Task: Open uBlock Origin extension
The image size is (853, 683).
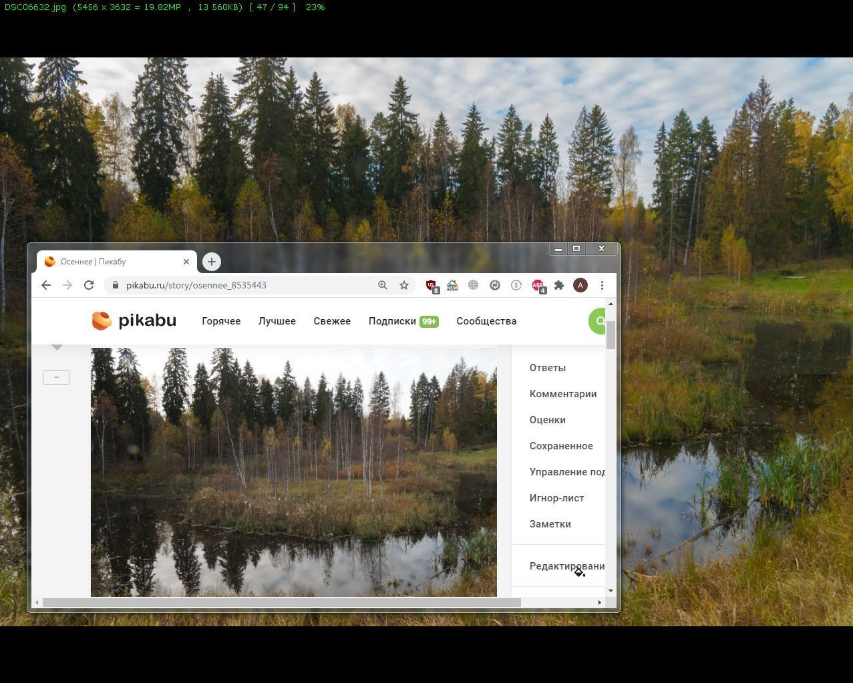Action: (432, 286)
